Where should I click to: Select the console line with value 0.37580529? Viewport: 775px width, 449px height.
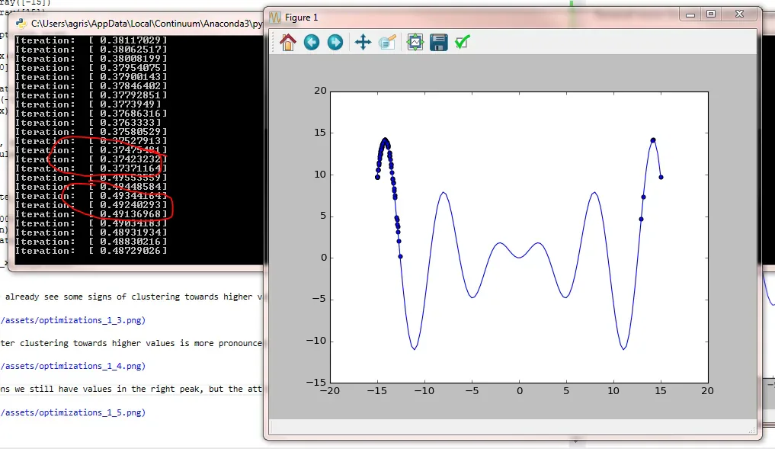click(x=91, y=132)
